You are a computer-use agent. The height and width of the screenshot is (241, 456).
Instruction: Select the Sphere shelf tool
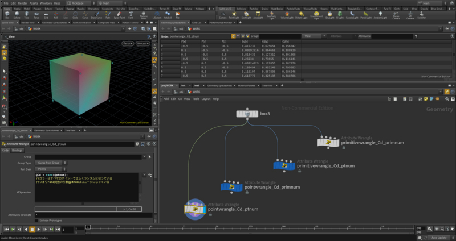click(17, 15)
